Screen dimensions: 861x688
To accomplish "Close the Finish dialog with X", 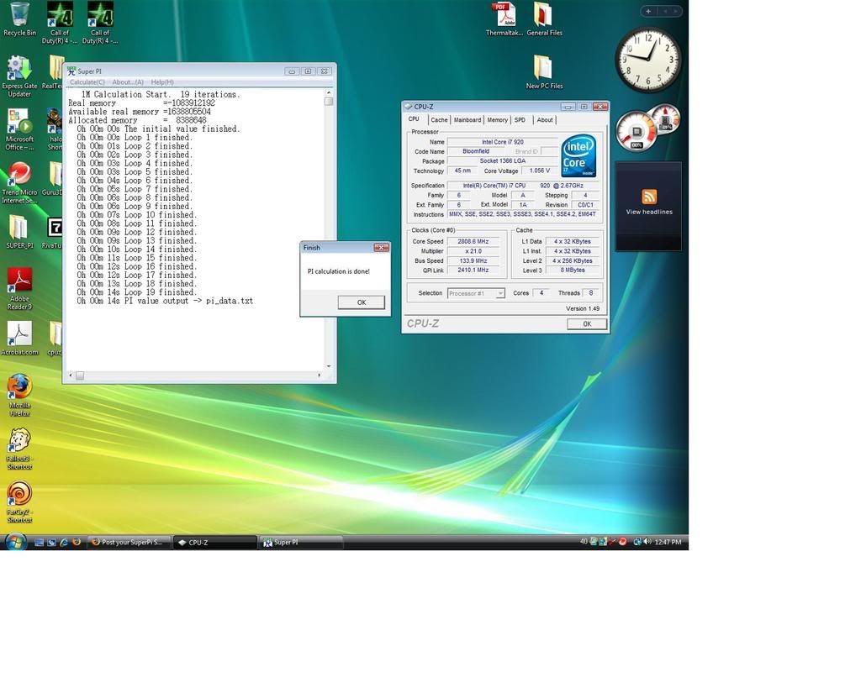I will 381,248.
